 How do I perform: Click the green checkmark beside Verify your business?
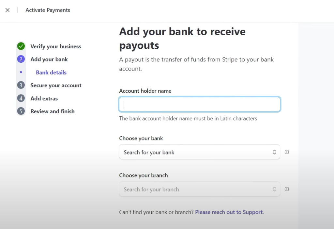pyautogui.click(x=21, y=46)
